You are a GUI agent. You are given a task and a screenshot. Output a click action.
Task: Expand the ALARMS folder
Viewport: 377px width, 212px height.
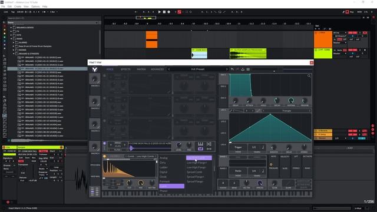click(14, 42)
